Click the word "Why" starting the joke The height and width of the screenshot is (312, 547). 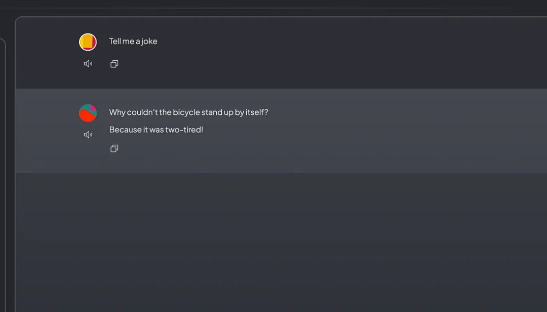pyautogui.click(x=117, y=112)
